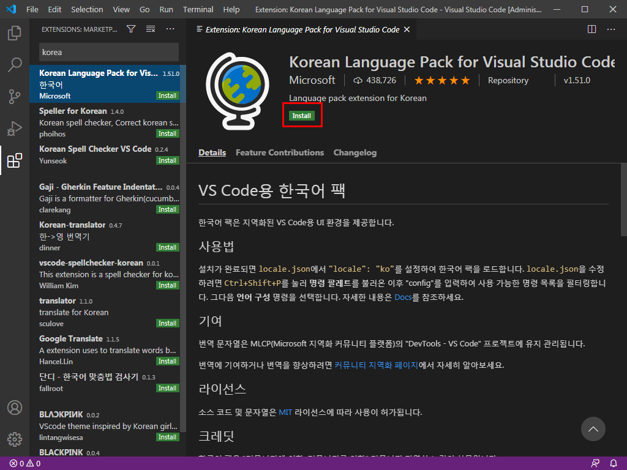Select Google Translate list item
The image size is (627, 470).
[105, 349]
